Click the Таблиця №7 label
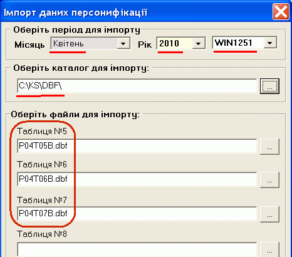 tap(42, 200)
